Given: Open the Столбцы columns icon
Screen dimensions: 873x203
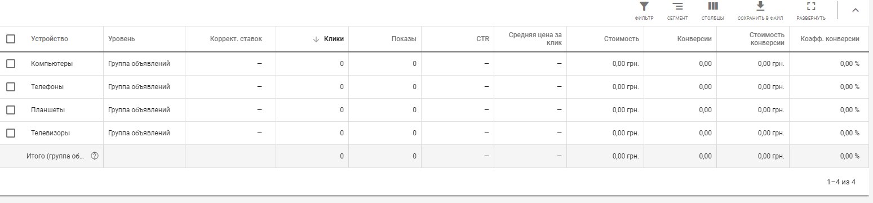Looking at the screenshot, I should click(x=713, y=7).
